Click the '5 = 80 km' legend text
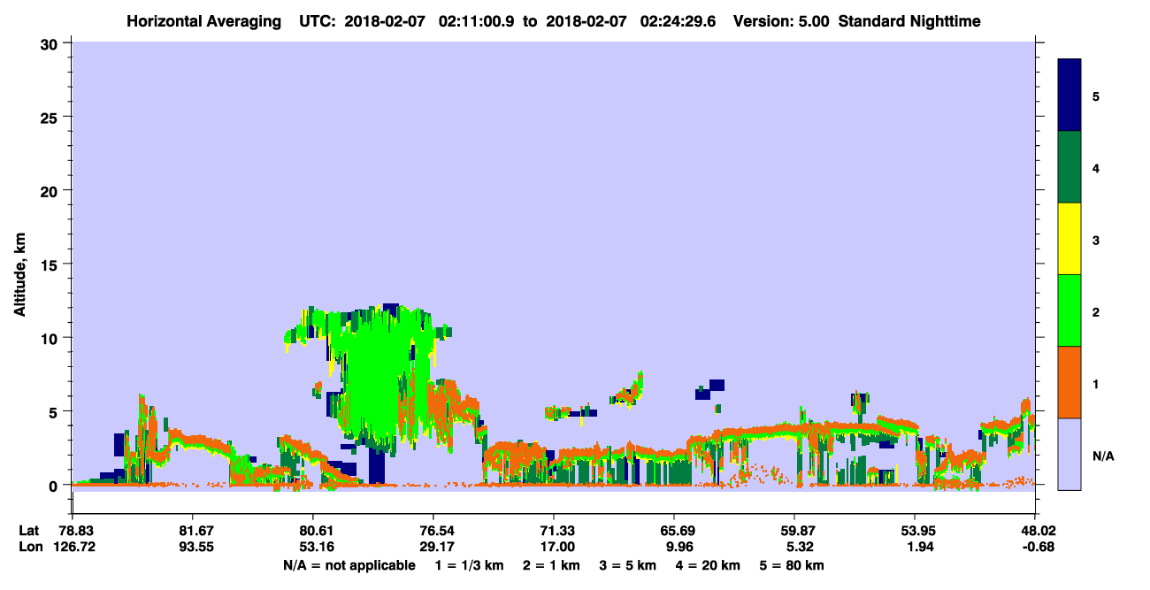The width and height of the screenshot is (1150, 590). 791,566
